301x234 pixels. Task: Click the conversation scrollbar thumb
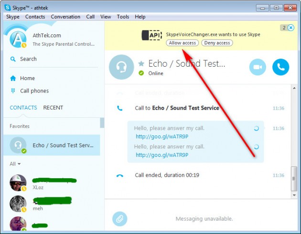tap(294, 179)
